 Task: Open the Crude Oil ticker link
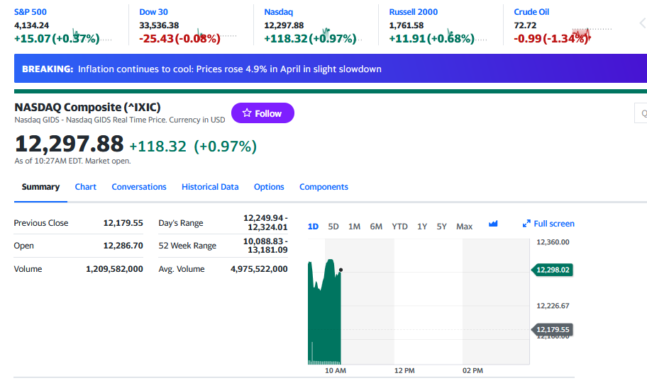[x=531, y=12]
